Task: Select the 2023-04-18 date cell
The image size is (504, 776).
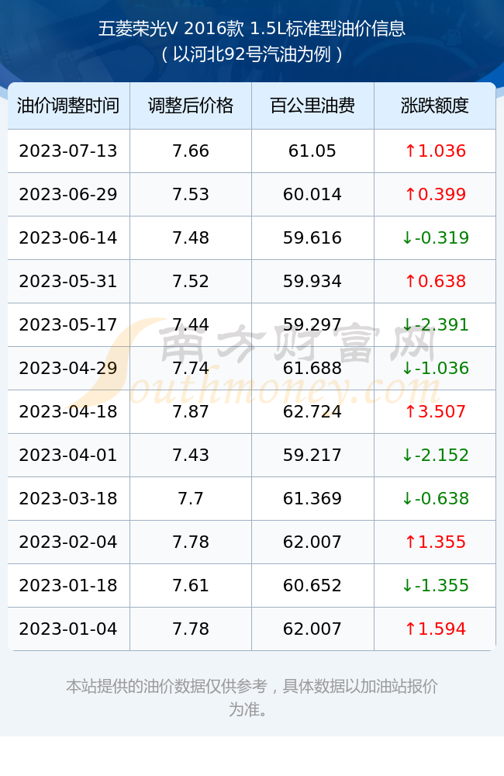Action: (x=68, y=412)
